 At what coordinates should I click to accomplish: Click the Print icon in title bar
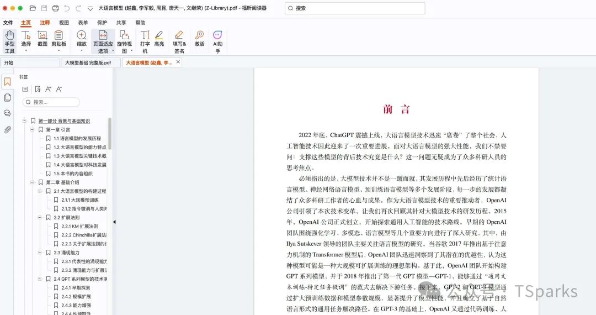click(56, 8)
